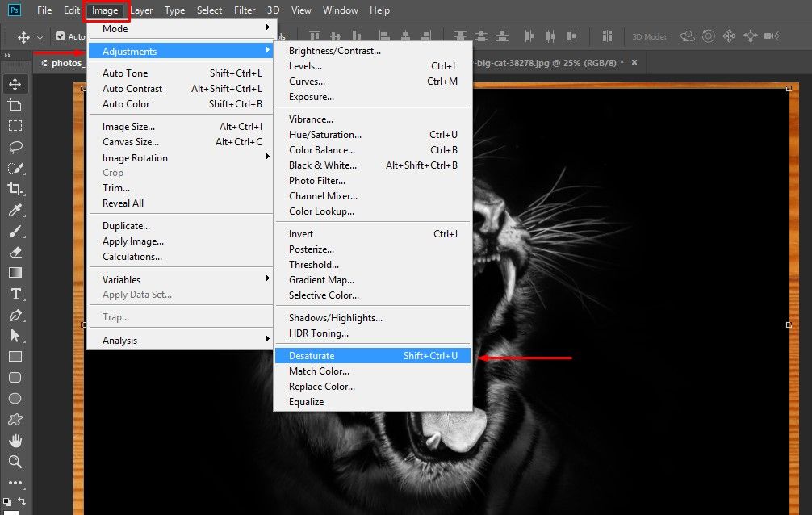Choose Shadows/Highlights adjustment
Viewport: 812px width, 515px height.
pos(373,317)
